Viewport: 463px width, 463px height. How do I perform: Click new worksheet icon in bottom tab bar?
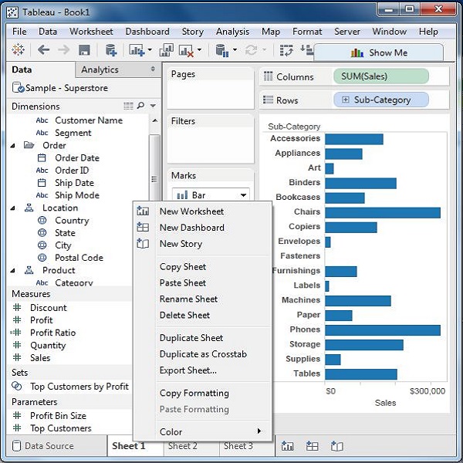coord(288,446)
